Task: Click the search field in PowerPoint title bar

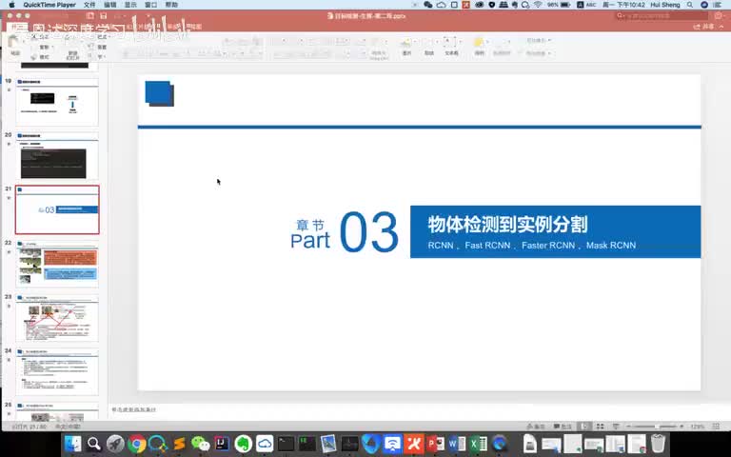Action: coord(662,16)
